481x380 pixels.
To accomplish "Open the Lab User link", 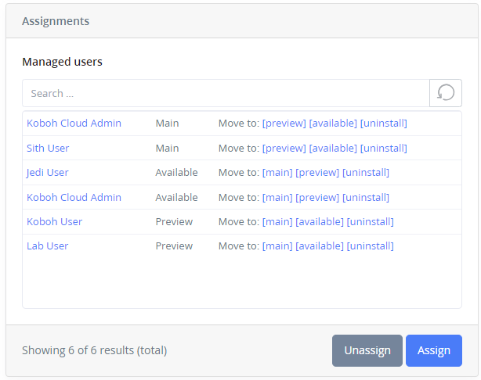I will point(47,246).
